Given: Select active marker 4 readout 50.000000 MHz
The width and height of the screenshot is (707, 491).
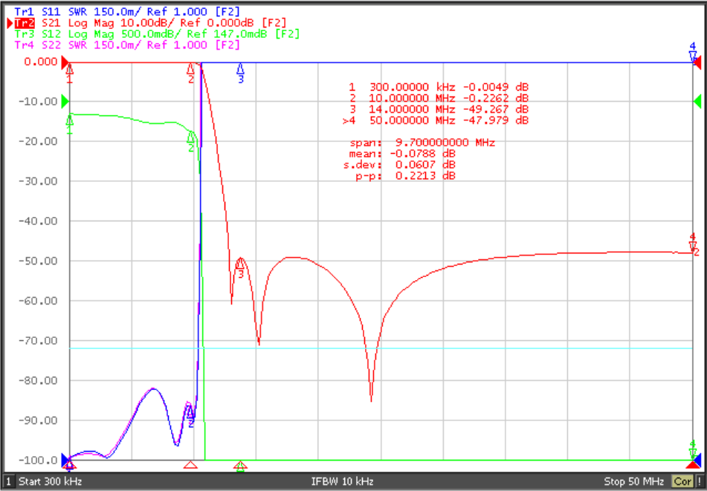Looking at the screenshot, I should point(436,120).
